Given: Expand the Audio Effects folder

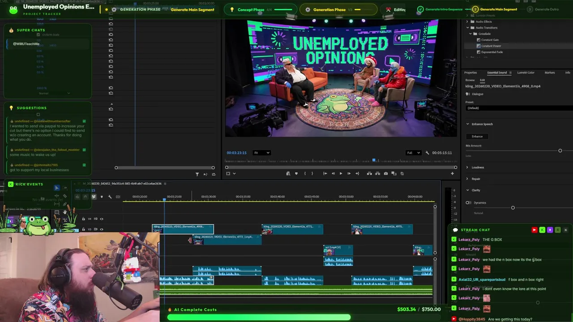Looking at the screenshot, I should click(467, 21).
